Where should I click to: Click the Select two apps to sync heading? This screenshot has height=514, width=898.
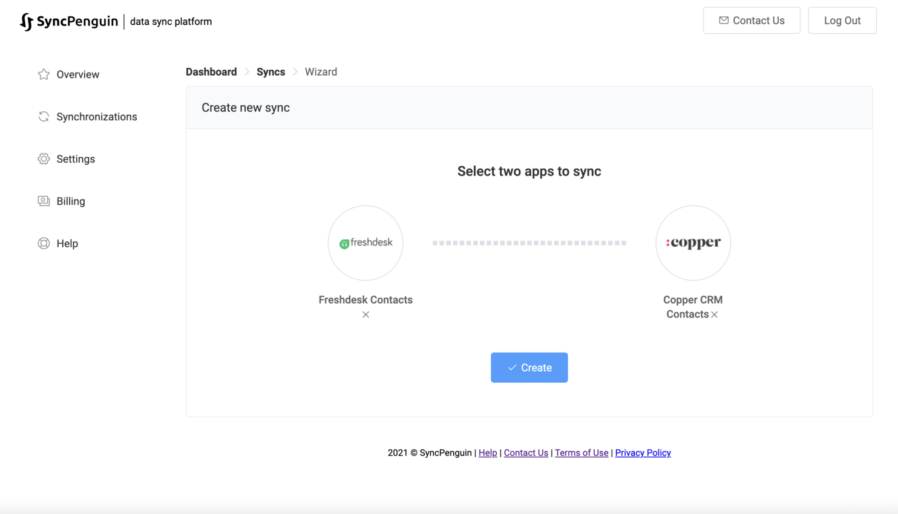click(529, 172)
